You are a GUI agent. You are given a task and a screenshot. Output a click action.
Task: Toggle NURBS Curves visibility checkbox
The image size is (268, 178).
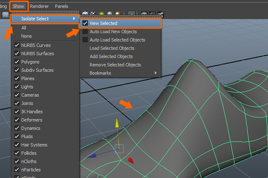click(x=17, y=45)
